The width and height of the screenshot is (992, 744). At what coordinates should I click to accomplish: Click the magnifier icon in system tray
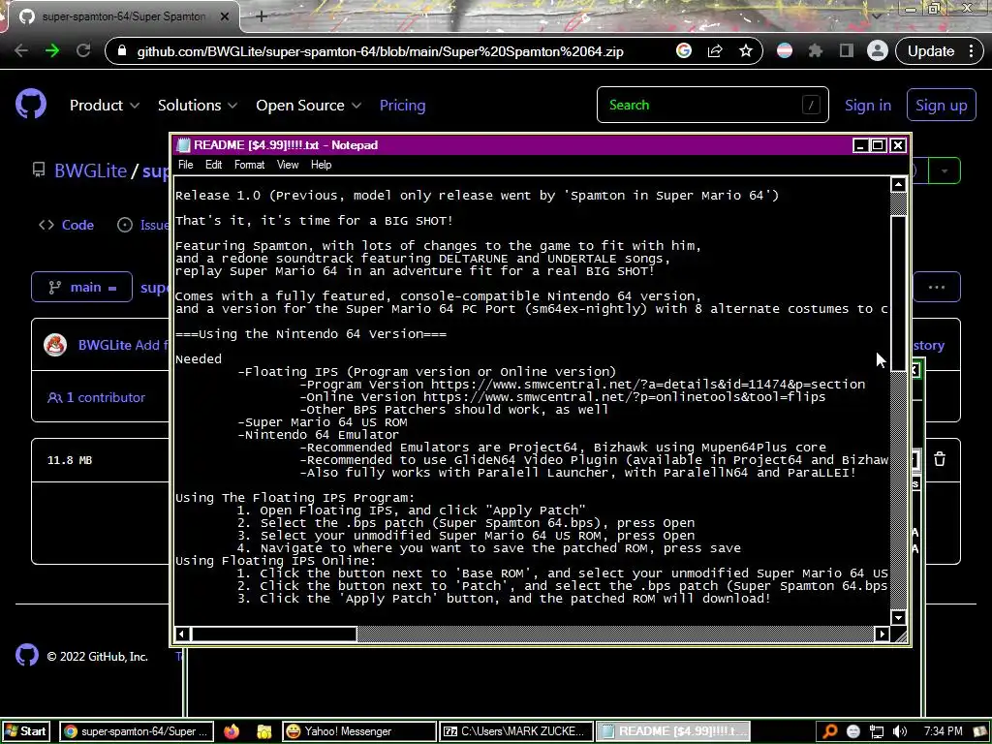coord(830,731)
